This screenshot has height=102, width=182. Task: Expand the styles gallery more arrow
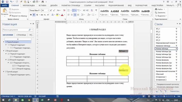pos(152,15)
